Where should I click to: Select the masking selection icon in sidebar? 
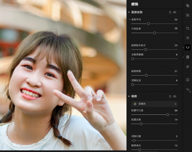point(187,15)
